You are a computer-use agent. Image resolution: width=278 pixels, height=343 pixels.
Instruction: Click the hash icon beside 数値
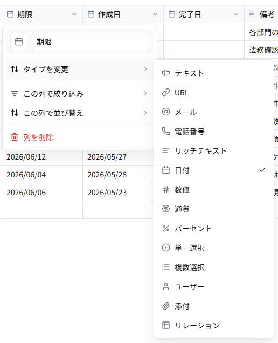[x=166, y=189]
